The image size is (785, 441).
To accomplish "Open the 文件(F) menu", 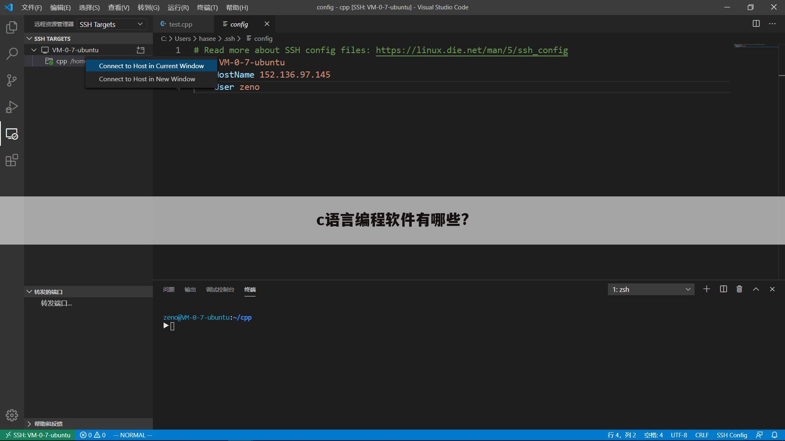I will (31, 8).
